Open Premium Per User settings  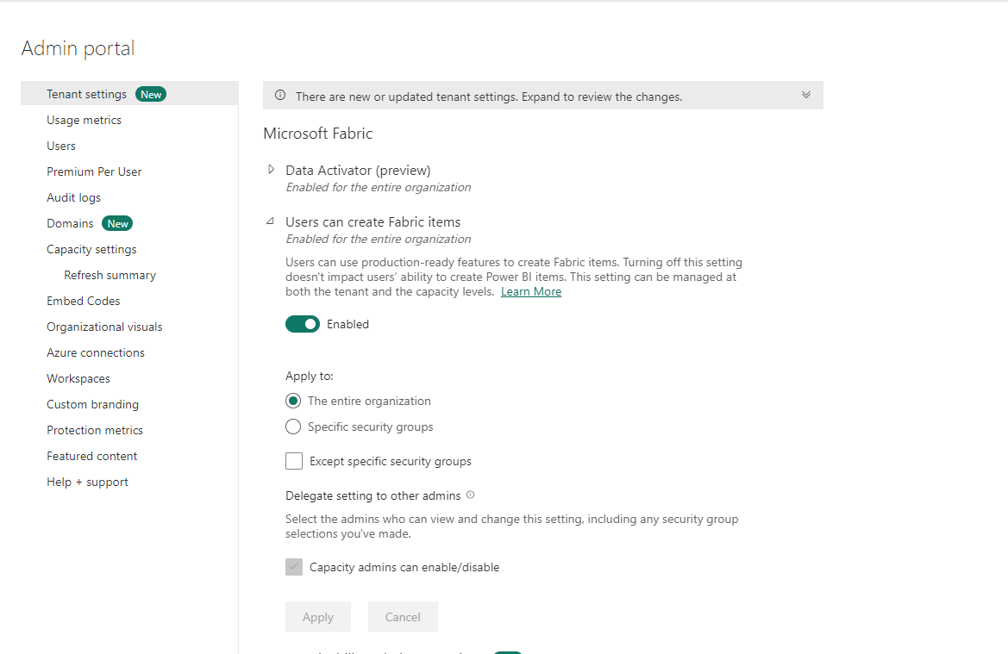(x=94, y=171)
